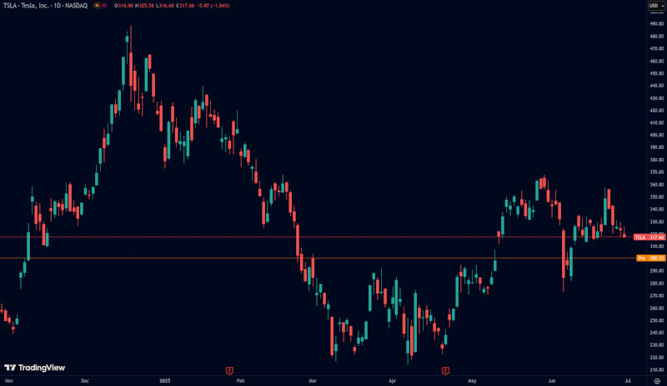Click the C317.66 close value in legend

(173, 5)
